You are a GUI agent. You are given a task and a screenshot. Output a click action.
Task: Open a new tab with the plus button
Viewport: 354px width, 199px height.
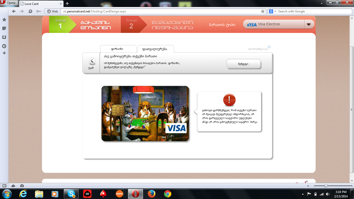67,4
